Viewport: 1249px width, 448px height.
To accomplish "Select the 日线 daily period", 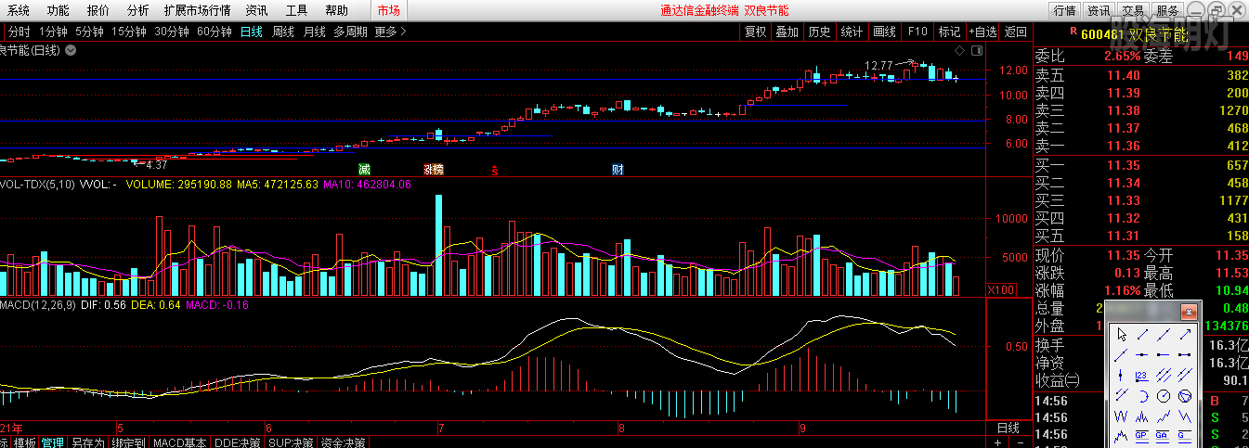I will tap(252, 32).
